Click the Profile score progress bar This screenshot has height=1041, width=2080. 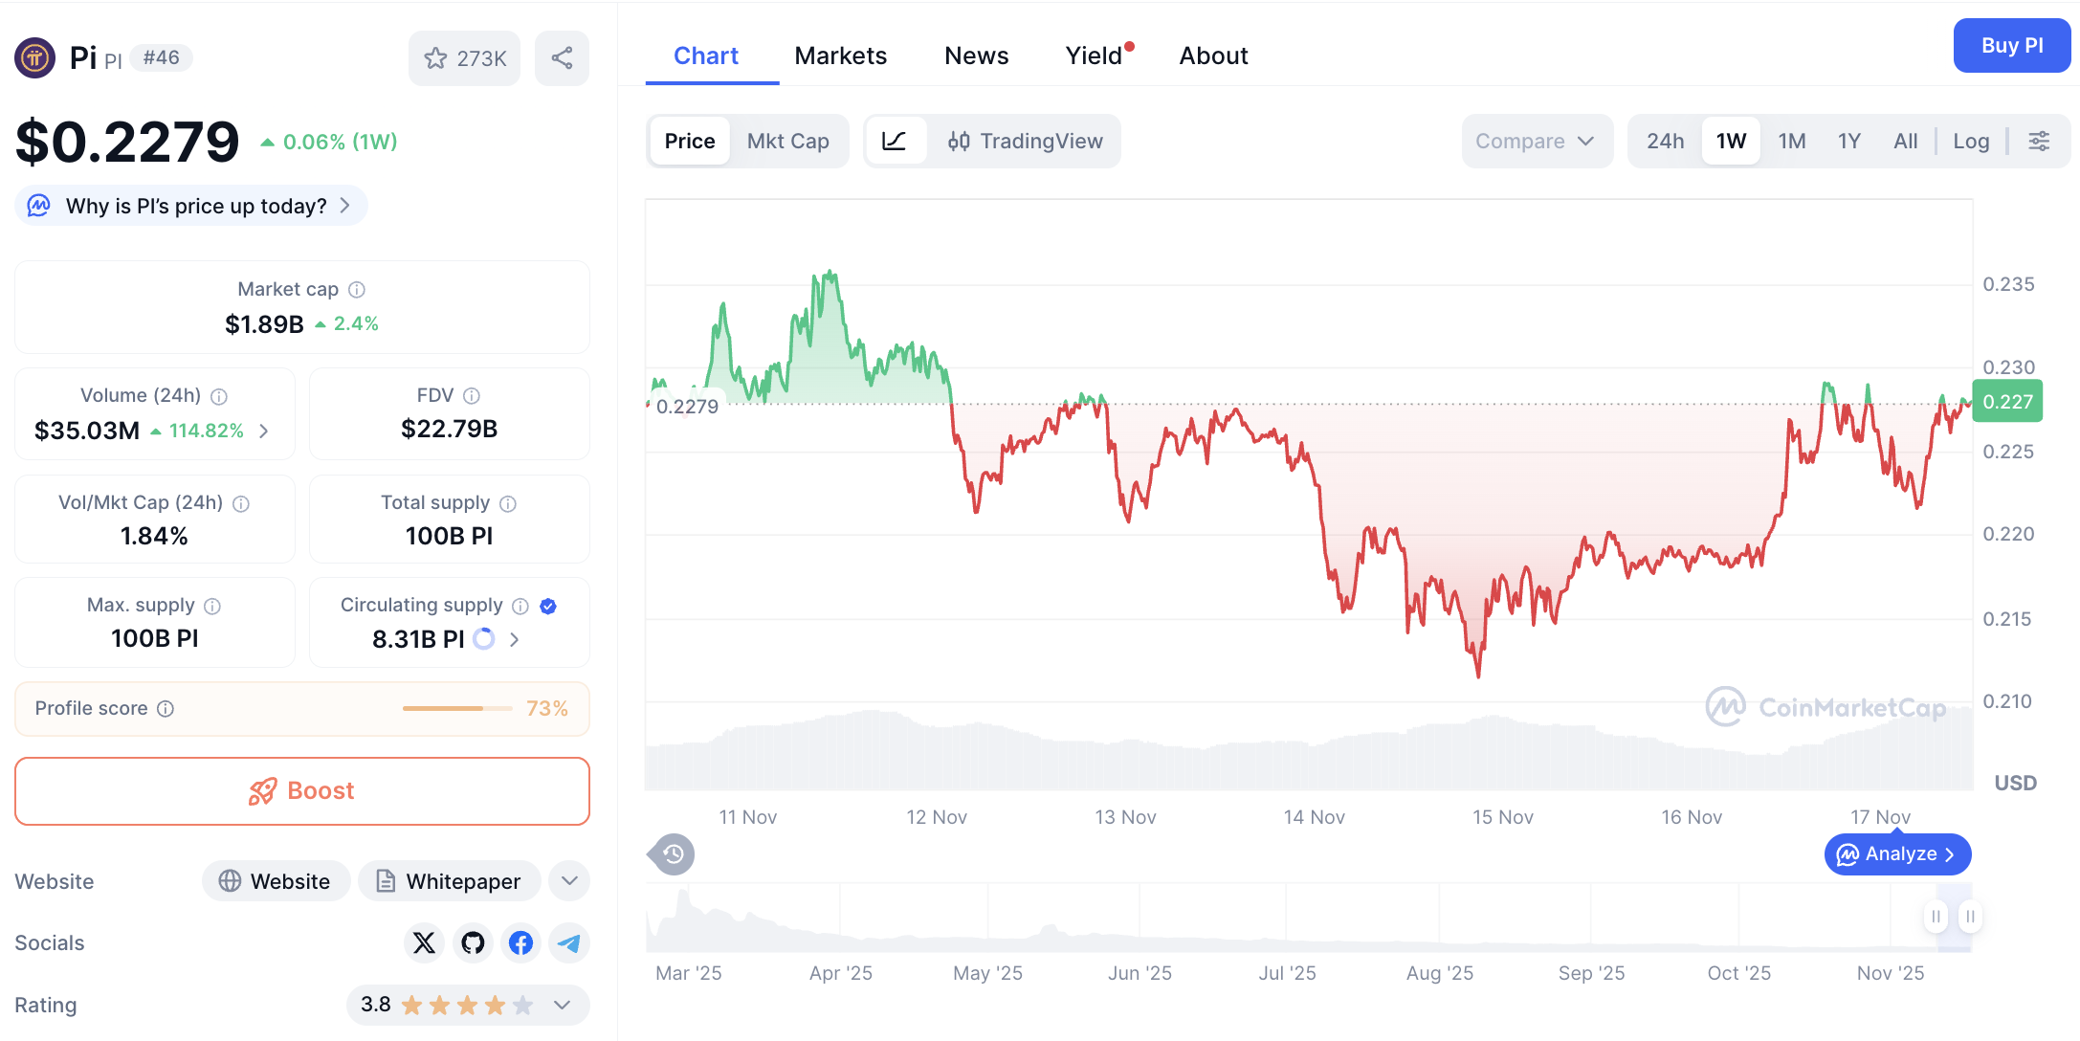coord(457,708)
